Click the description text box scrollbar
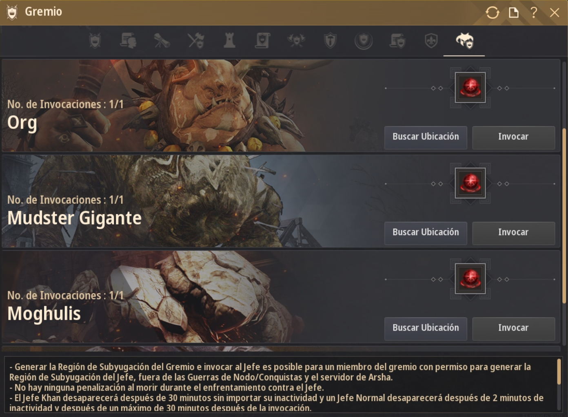This screenshot has width=568, height=417. click(x=559, y=371)
